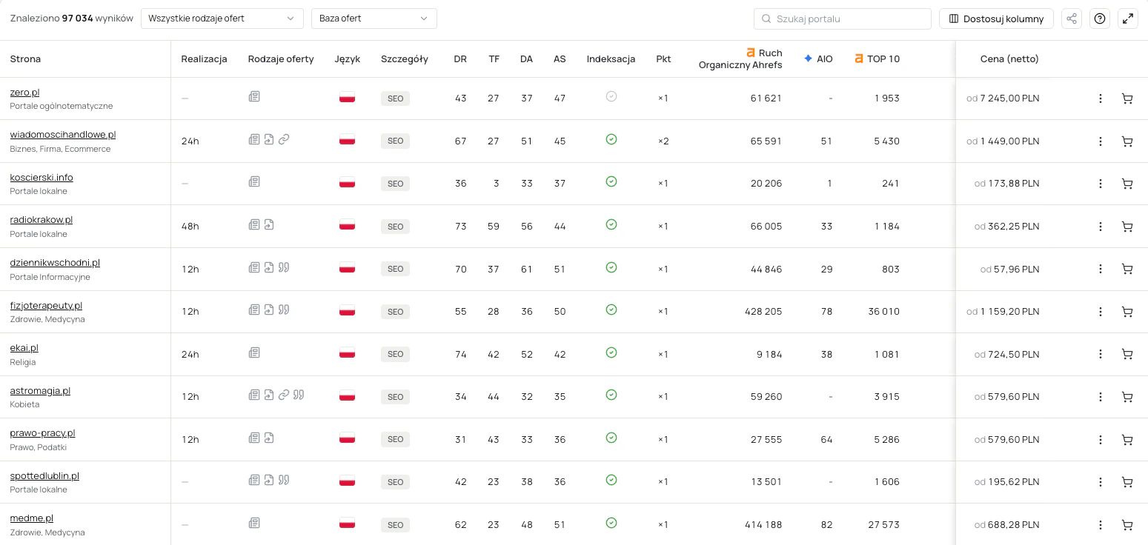Open the three-dot menu for wiadomoscihandlowe.pl
Screen dimensions: 1148x545
[x=1101, y=141]
